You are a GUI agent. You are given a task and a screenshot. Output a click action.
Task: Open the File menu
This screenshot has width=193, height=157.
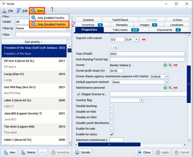coord(8,11)
